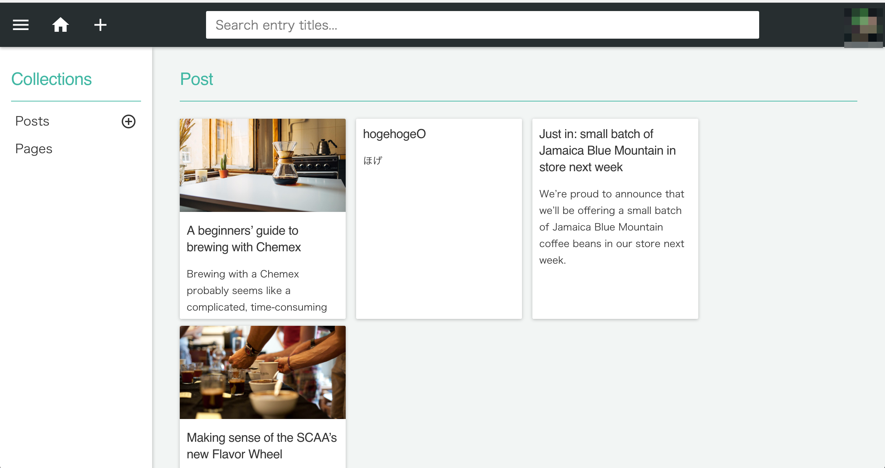
Task: Open the coffee cupping photo thumbnail
Action: (263, 372)
